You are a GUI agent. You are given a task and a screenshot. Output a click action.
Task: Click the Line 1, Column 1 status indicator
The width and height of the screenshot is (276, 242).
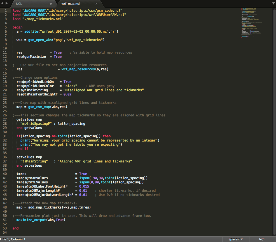pyautogui.click(x=13, y=239)
